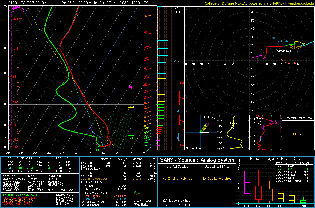The height and width of the screenshot is (208, 315).
Task: Select the green 'based on LCL:' row
Action: 293,169
